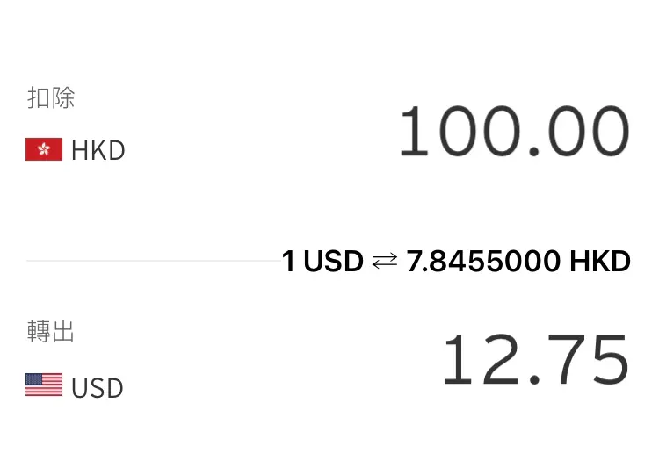Edit the 12.75 transfer-out amount
Image resolution: width=659 pixels, height=475 pixels.
coord(537,359)
